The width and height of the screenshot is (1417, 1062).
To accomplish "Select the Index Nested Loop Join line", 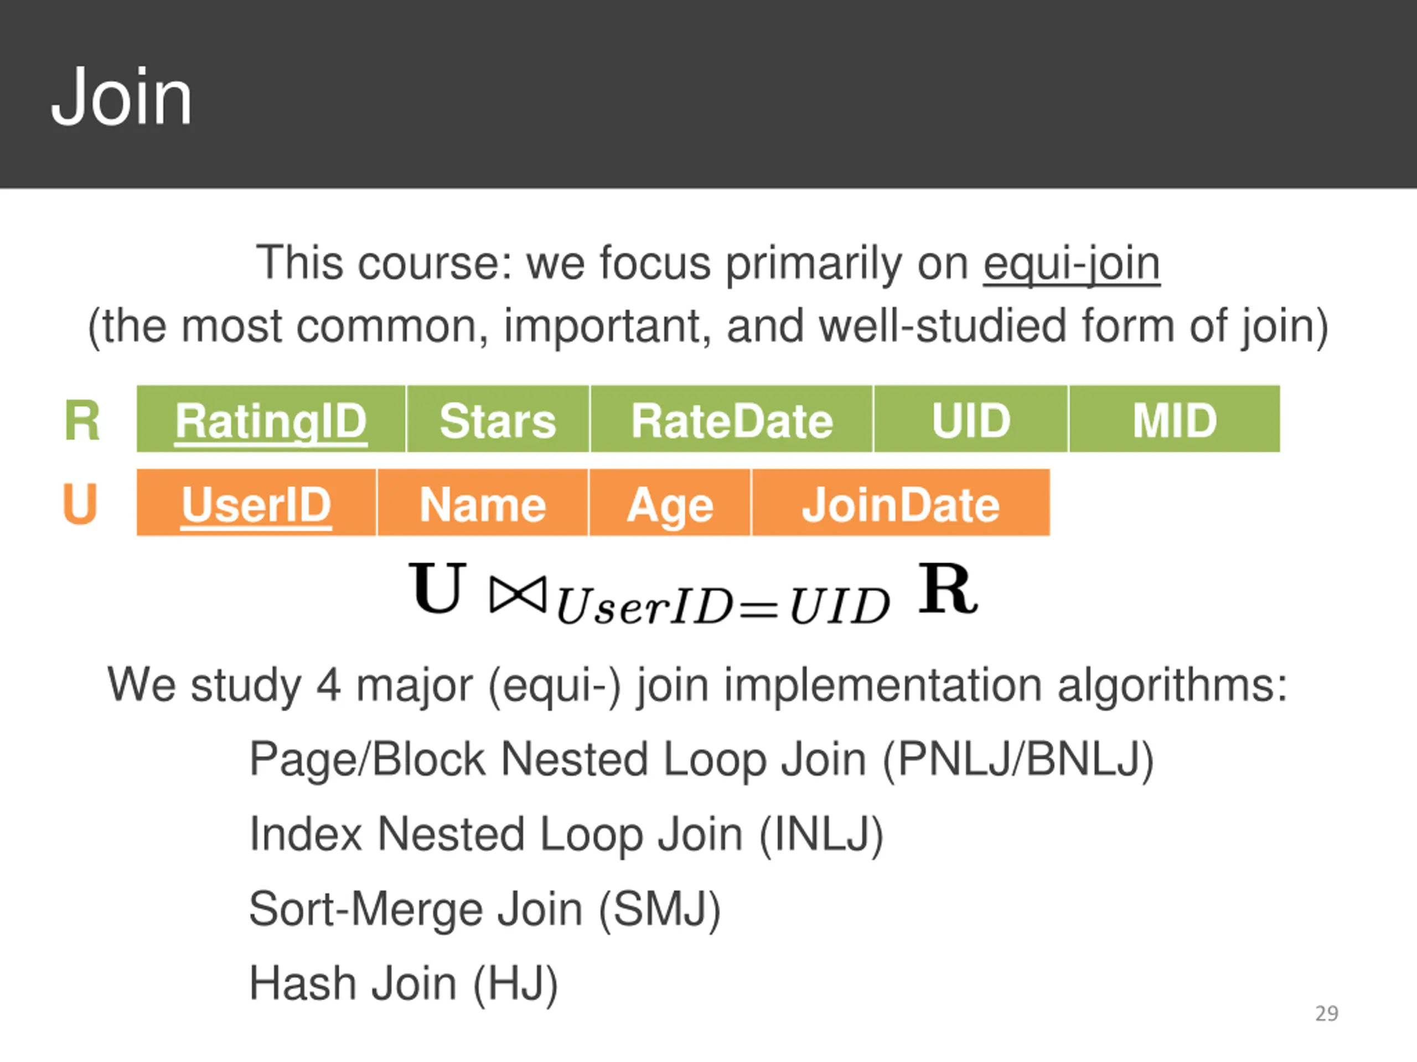I will (x=566, y=835).
